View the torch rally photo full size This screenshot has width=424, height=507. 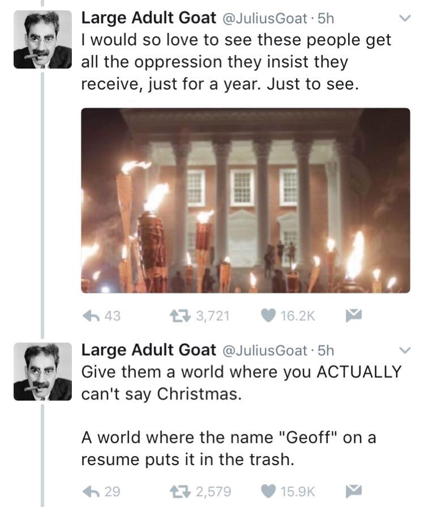(246, 201)
